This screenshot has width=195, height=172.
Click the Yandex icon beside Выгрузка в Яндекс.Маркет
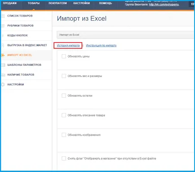pos(3,45)
